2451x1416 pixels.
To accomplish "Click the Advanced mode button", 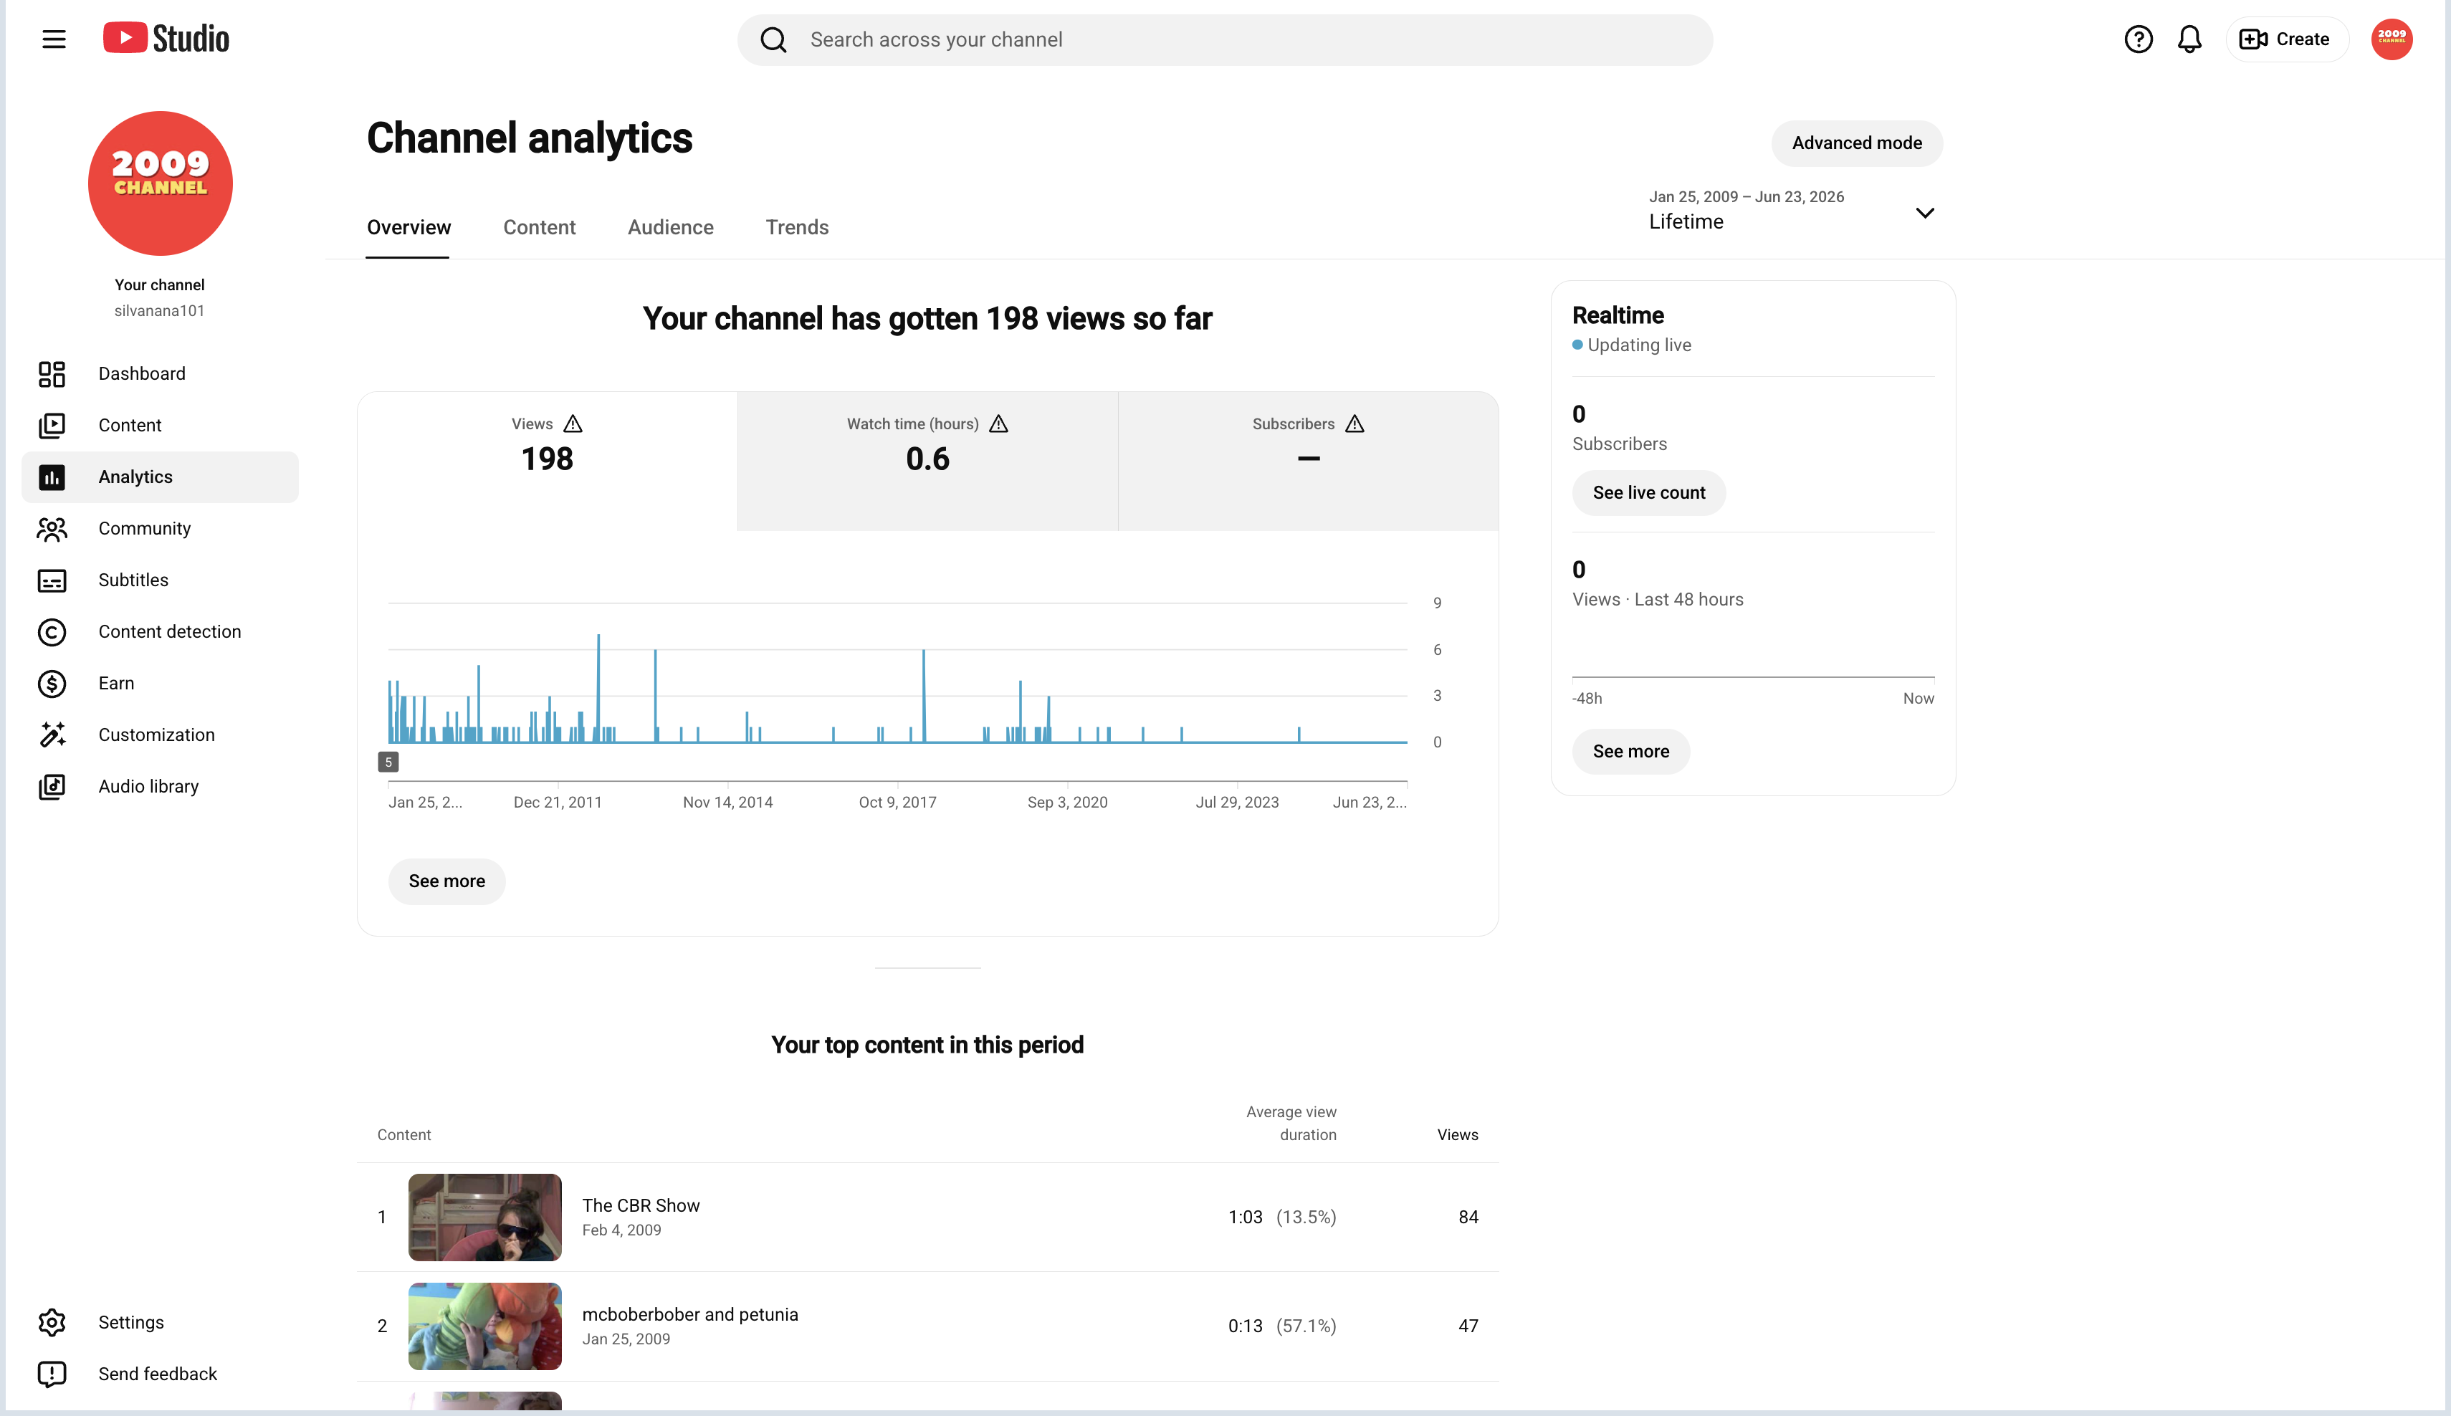I will (x=1855, y=143).
